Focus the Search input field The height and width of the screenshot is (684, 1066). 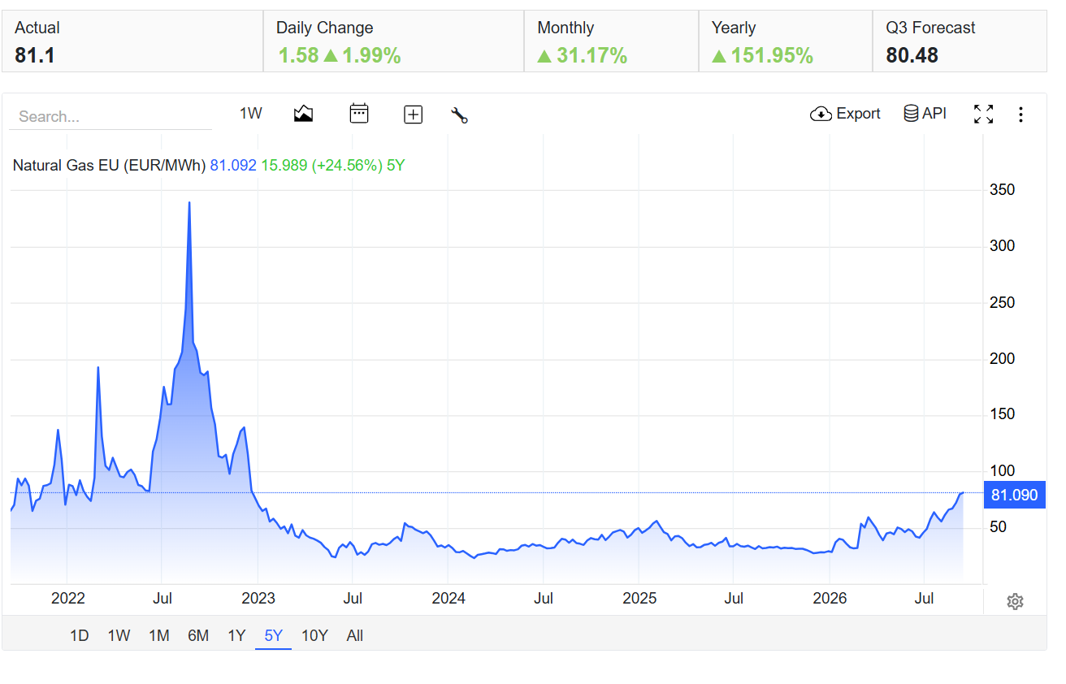tap(110, 116)
